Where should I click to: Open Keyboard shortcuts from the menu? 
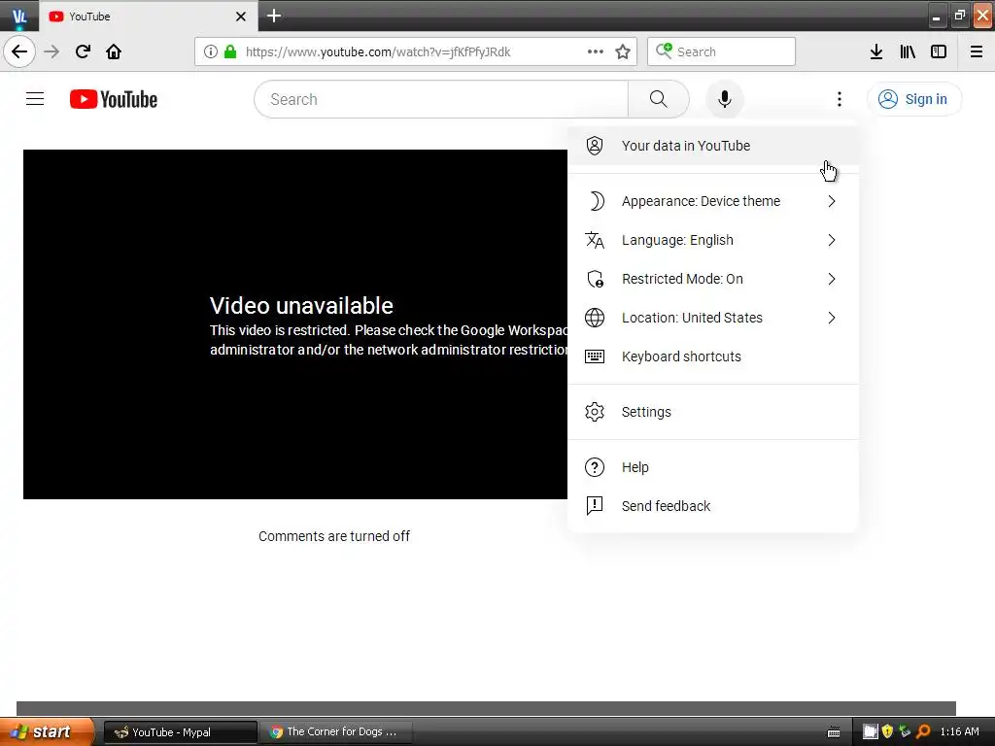713,356
